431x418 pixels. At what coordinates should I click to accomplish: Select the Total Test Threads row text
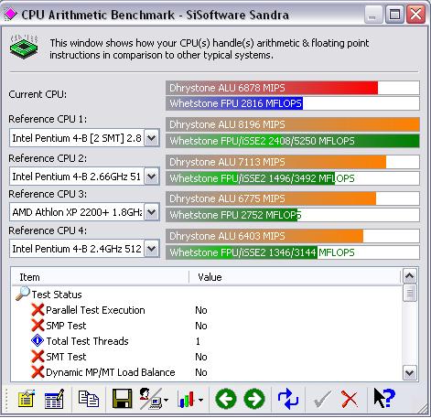(x=87, y=341)
